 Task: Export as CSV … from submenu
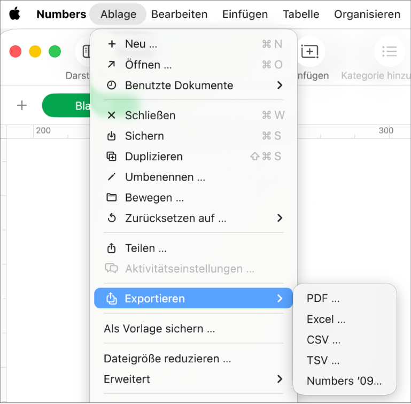tap(345, 340)
